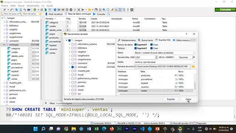Click the go-to-last-row toolbar icon
236x133 pixels.
click(63, 10)
